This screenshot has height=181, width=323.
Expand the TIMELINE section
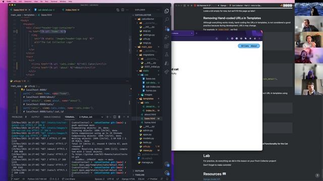(140, 175)
